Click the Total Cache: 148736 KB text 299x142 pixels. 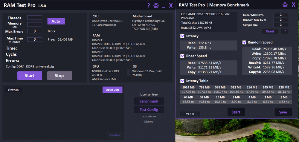tap(197, 23)
